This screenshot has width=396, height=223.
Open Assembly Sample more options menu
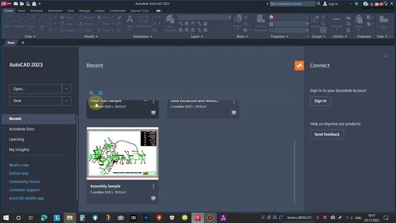153,186
